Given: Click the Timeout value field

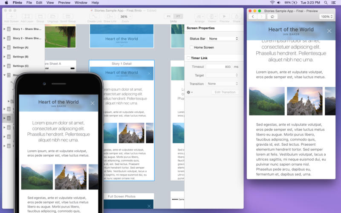Looking at the screenshot, I should click(219, 67).
